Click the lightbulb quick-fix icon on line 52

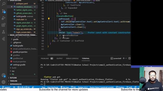coord(49,19)
